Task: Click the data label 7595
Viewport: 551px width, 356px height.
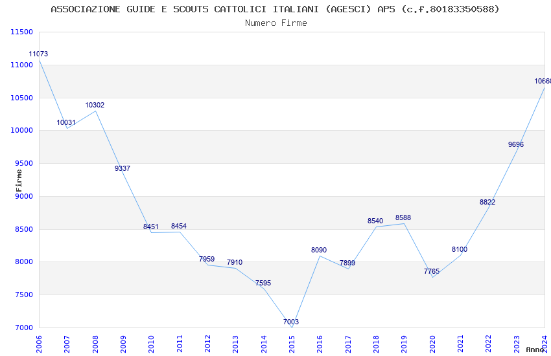Action: click(x=263, y=283)
